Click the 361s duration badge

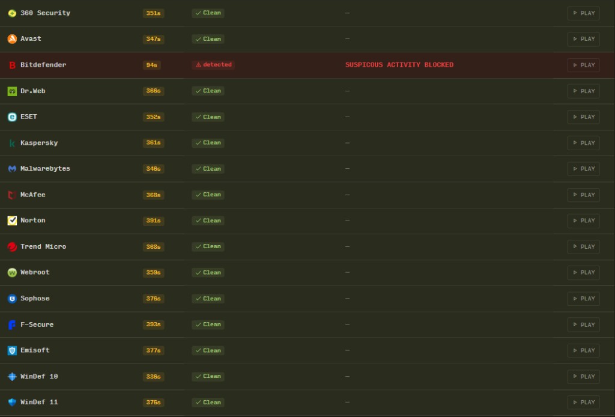tap(153, 143)
